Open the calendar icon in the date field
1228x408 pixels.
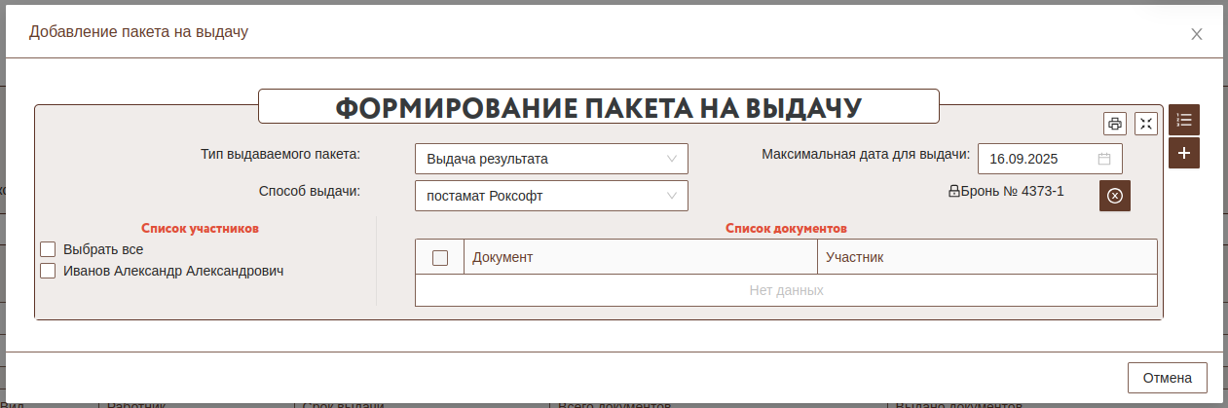click(1104, 159)
